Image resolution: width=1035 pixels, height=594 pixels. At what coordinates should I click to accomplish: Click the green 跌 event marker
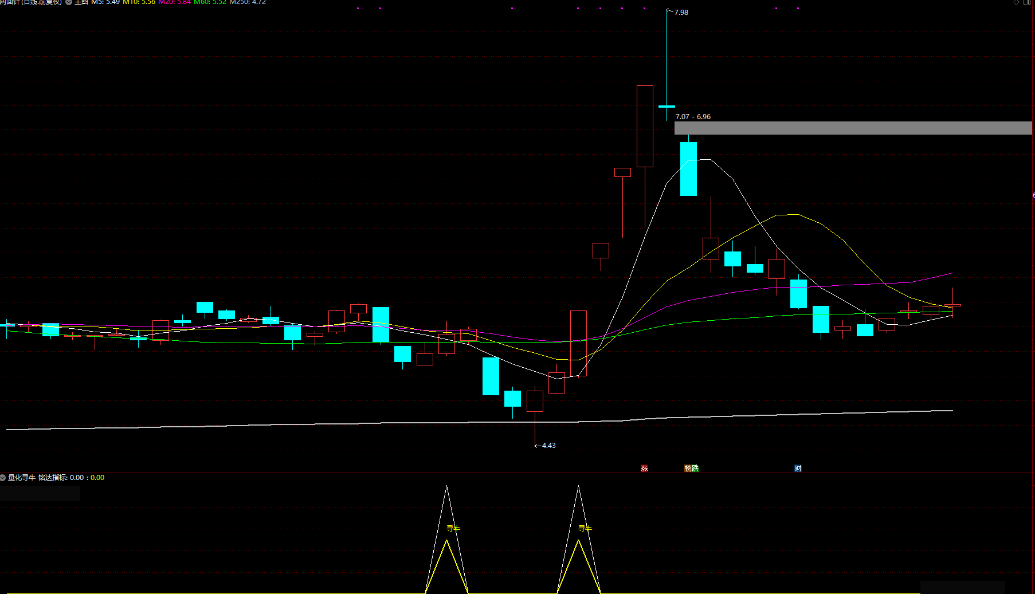695,468
